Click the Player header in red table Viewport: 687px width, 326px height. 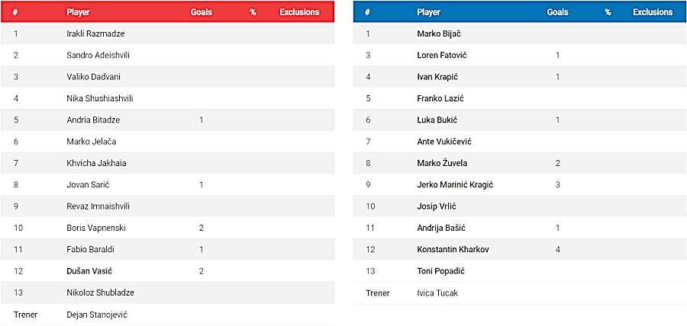(x=78, y=12)
